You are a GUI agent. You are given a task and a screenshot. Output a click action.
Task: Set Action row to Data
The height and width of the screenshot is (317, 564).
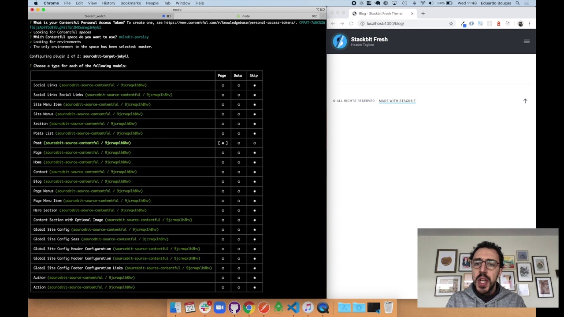coord(238,288)
